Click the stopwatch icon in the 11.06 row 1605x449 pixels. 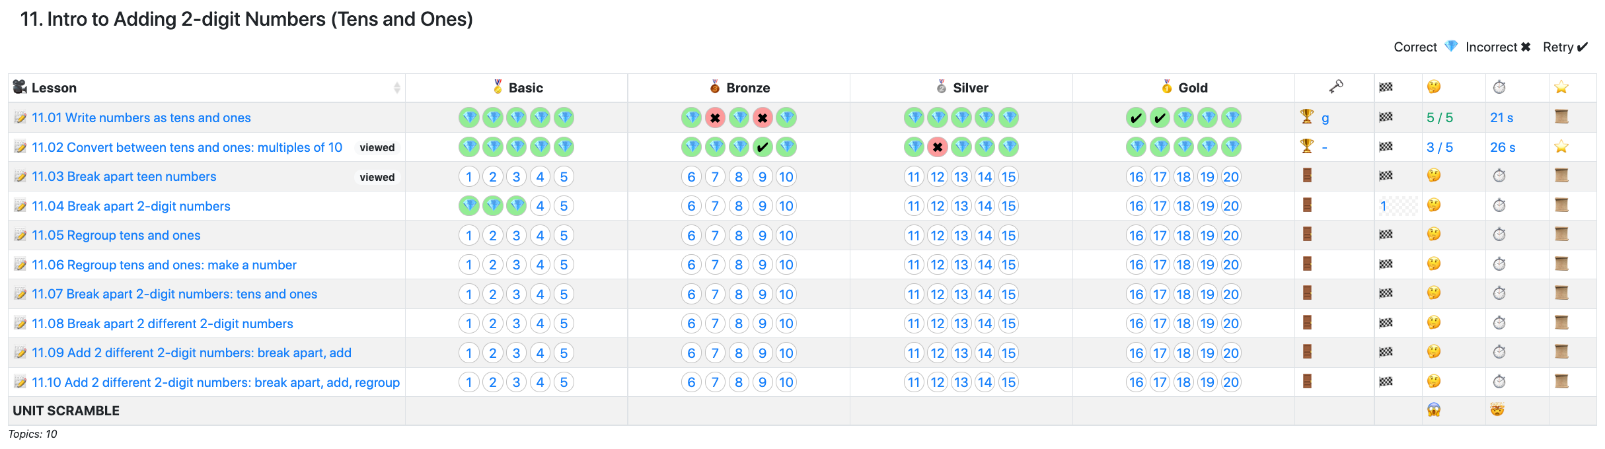[x=1499, y=264]
